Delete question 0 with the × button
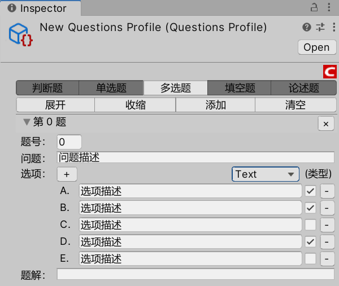339x286 pixels. [326, 124]
